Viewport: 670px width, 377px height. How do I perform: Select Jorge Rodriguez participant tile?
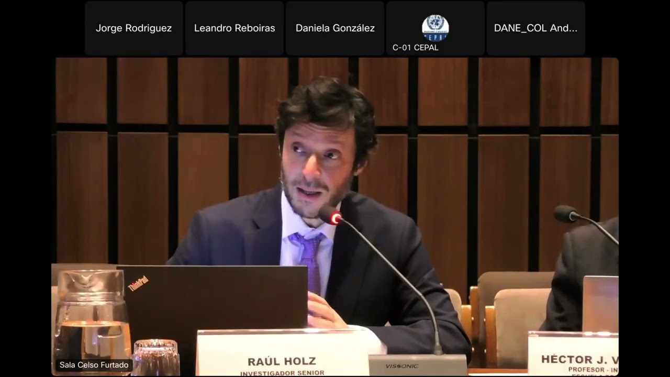134,28
